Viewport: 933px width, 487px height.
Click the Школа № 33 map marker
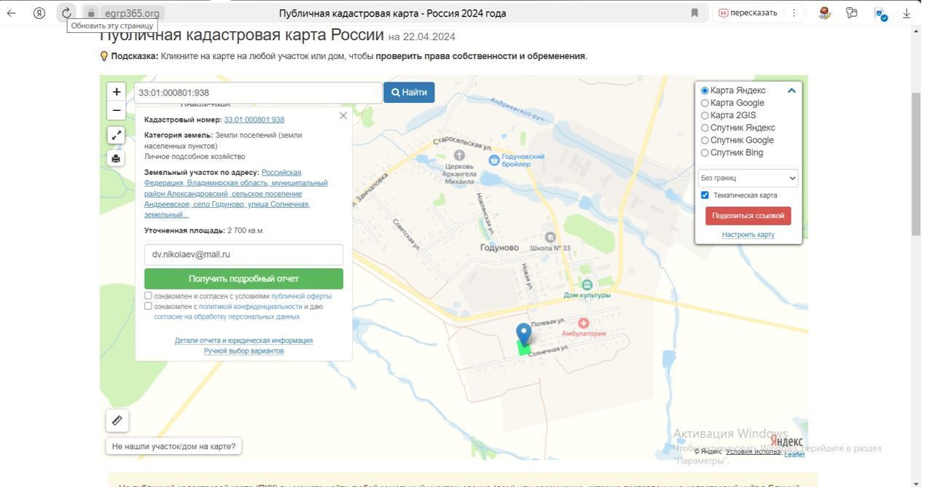[550, 237]
